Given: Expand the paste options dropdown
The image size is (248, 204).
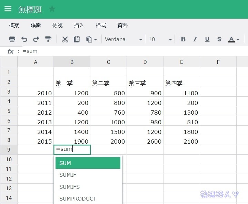Looking at the screenshot, I should [92, 39].
